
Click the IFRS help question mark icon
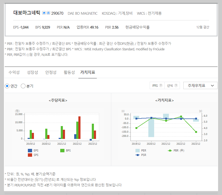160,85
